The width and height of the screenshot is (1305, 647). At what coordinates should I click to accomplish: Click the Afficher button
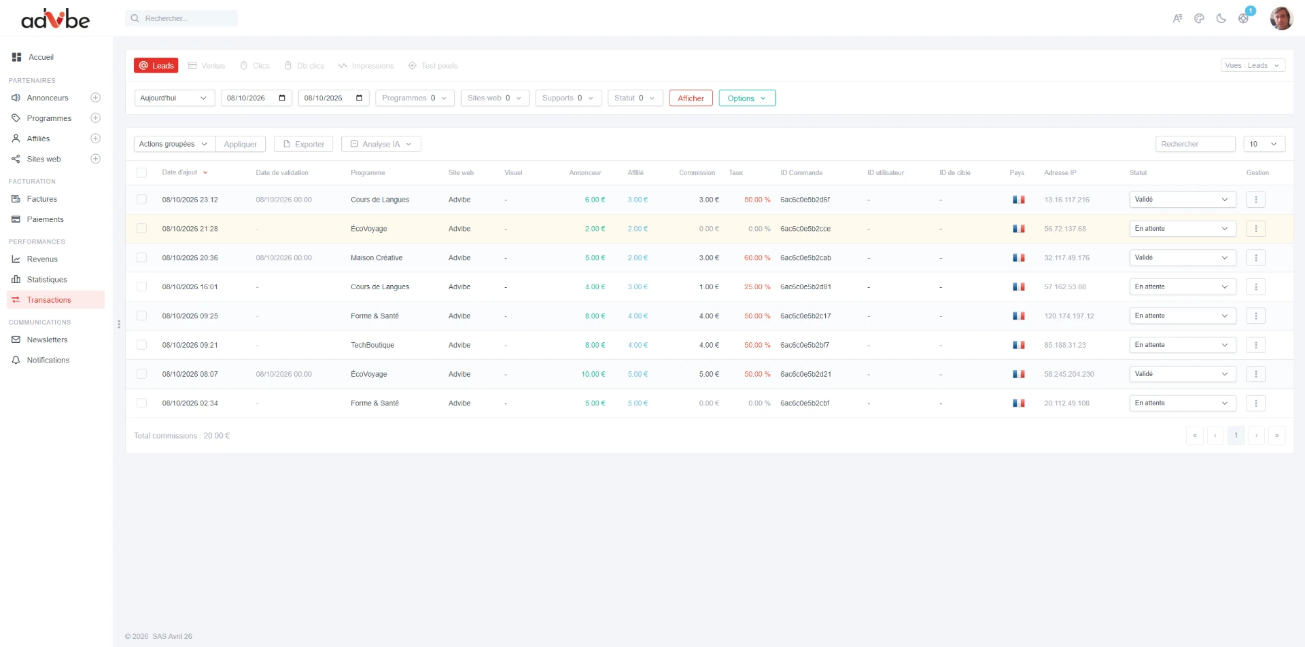click(691, 98)
